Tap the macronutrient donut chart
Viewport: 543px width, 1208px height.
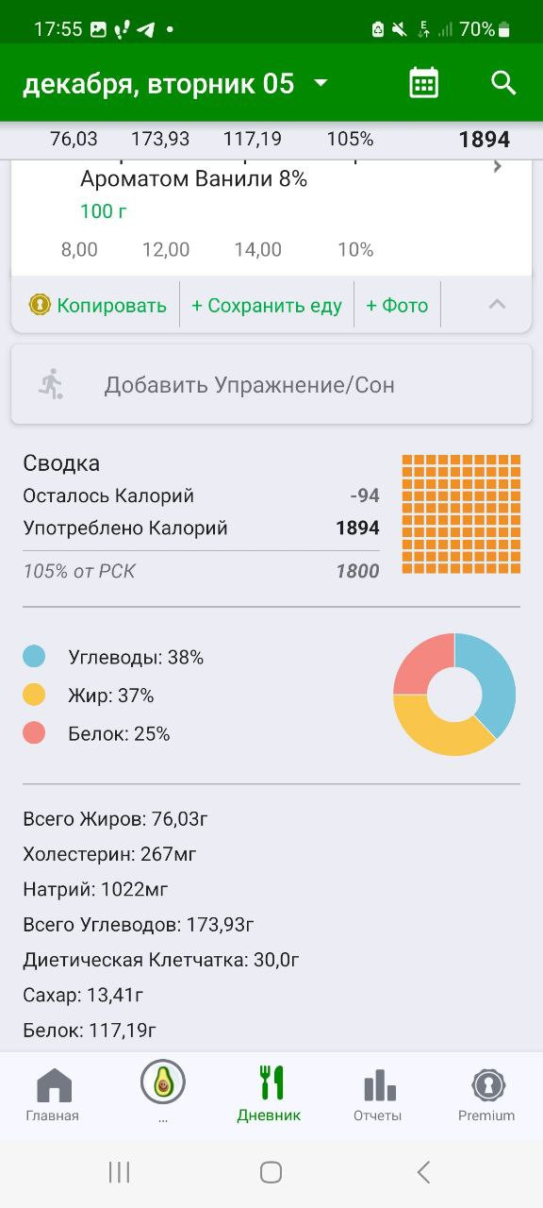tap(454, 695)
